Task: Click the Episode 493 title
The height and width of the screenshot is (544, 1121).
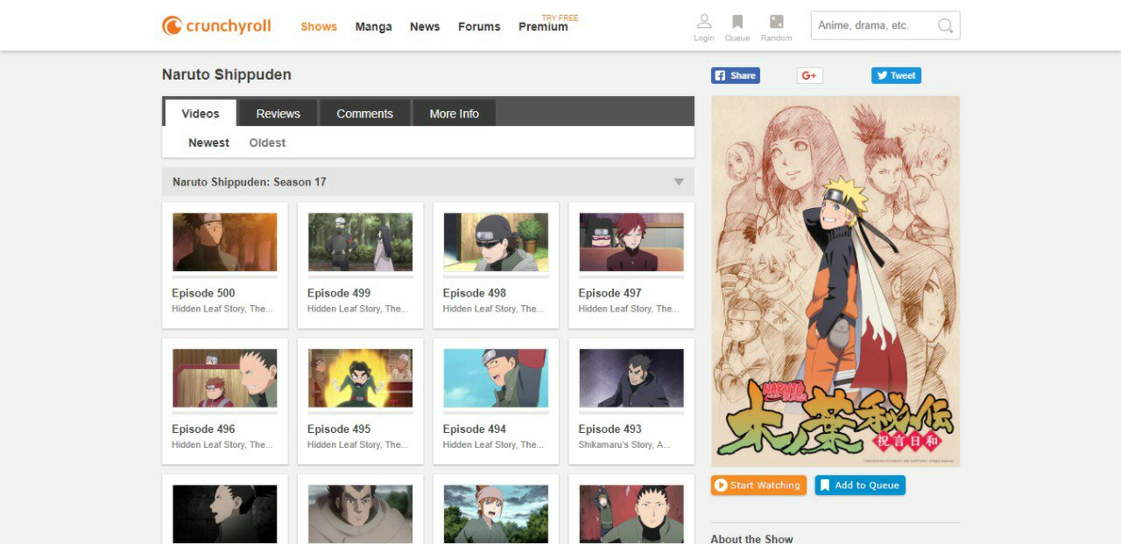Action: (x=610, y=429)
